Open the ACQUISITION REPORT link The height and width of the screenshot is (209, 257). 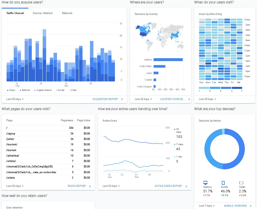[x=105, y=99]
